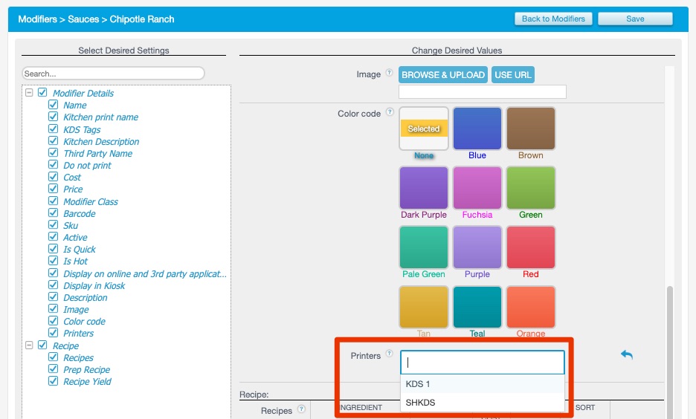The width and height of the screenshot is (696, 419).
Task: Focus the settings Search field
Action: 113,74
